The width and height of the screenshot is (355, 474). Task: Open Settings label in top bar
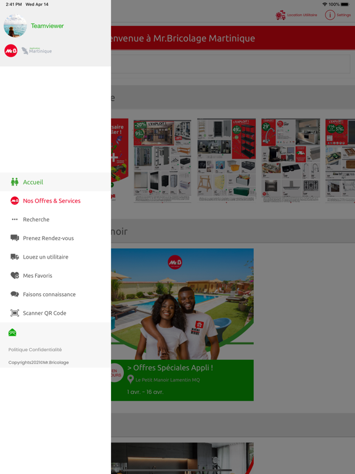[343, 15]
